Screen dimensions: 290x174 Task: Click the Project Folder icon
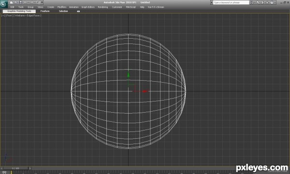(38, 2)
